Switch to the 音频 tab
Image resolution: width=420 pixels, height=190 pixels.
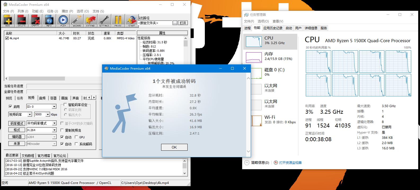pyautogui.click(x=42, y=98)
